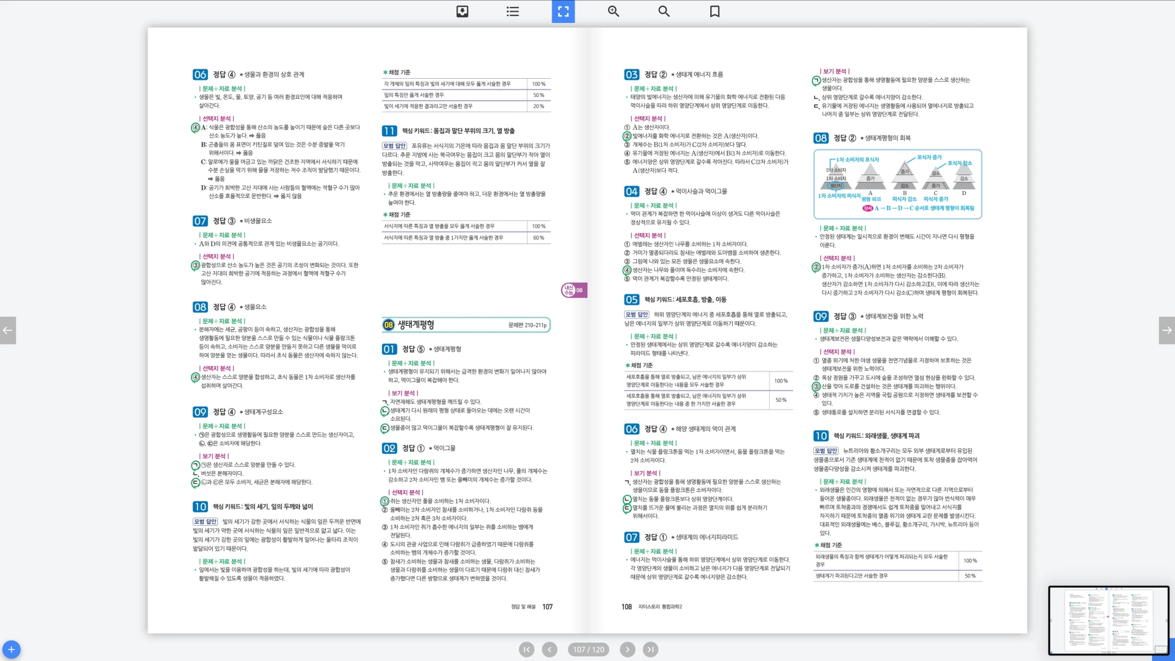Click the 생태계평형 section header banner
This screenshot has width=1175, height=661.
pos(466,325)
